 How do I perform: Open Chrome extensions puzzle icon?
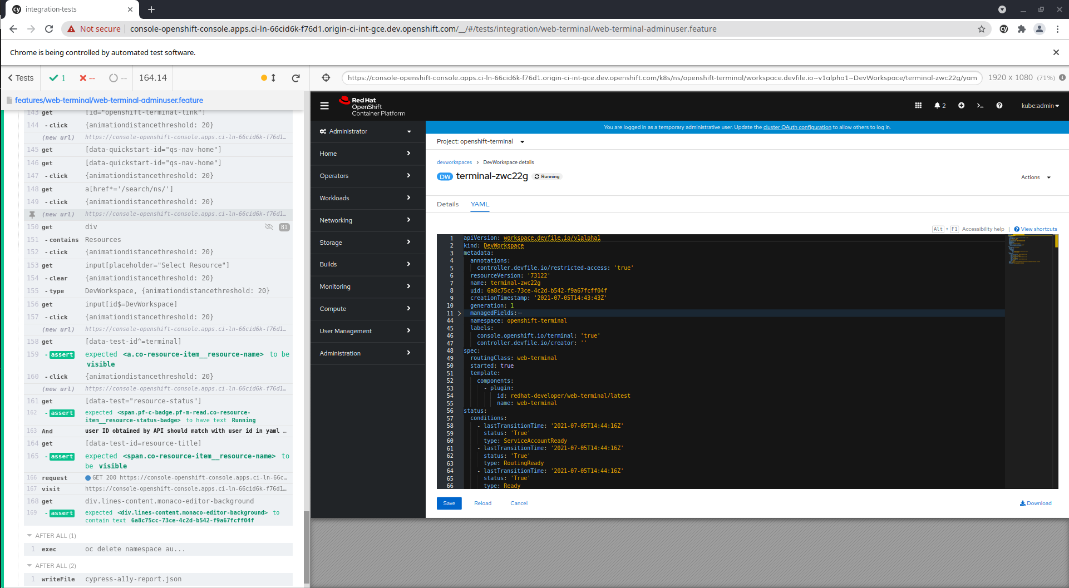pyautogui.click(x=1022, y=29)
